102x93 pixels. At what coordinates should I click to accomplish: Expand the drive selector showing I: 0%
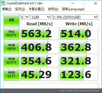[75, 17]
